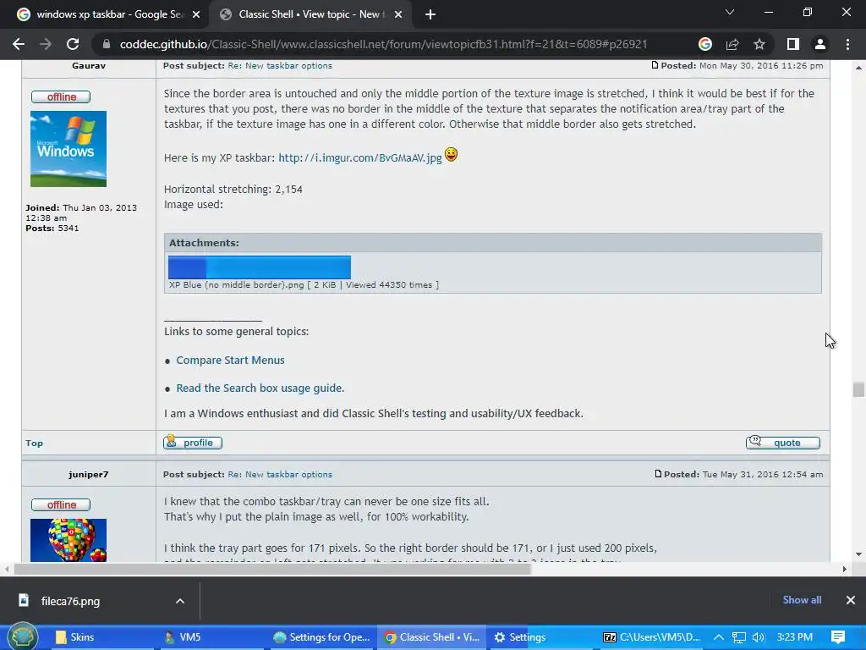The width and height of the screenshot is (866, 650).
Task: Click the grinning smiley emoticon
Action: [452, 155]
